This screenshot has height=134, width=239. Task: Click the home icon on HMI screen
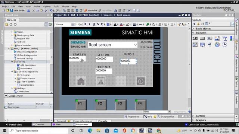point(81,81)
